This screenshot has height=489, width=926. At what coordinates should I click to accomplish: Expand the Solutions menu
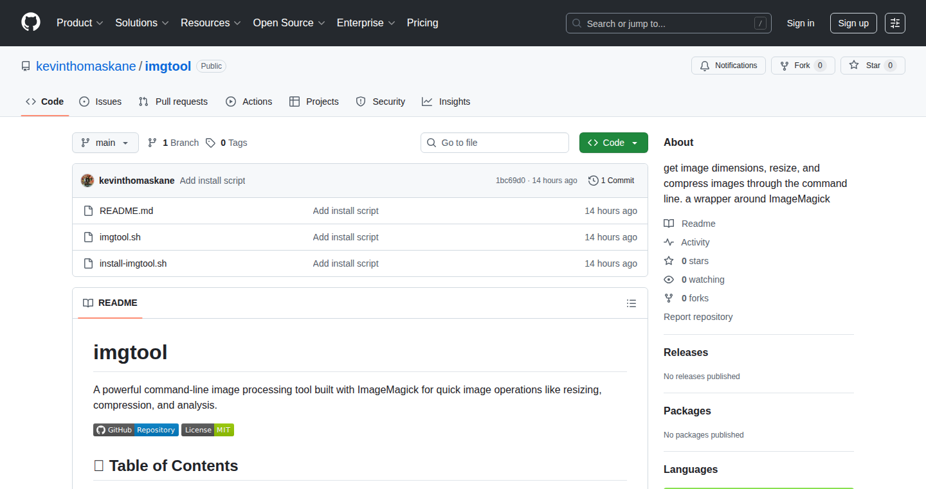click(142, 23)
